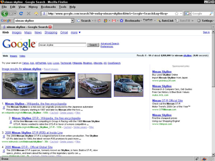Screen dimensions: 215x161
Task: Click Google icon beside Inside Line result
Action: pyautogui.click(x=4, y=137)
